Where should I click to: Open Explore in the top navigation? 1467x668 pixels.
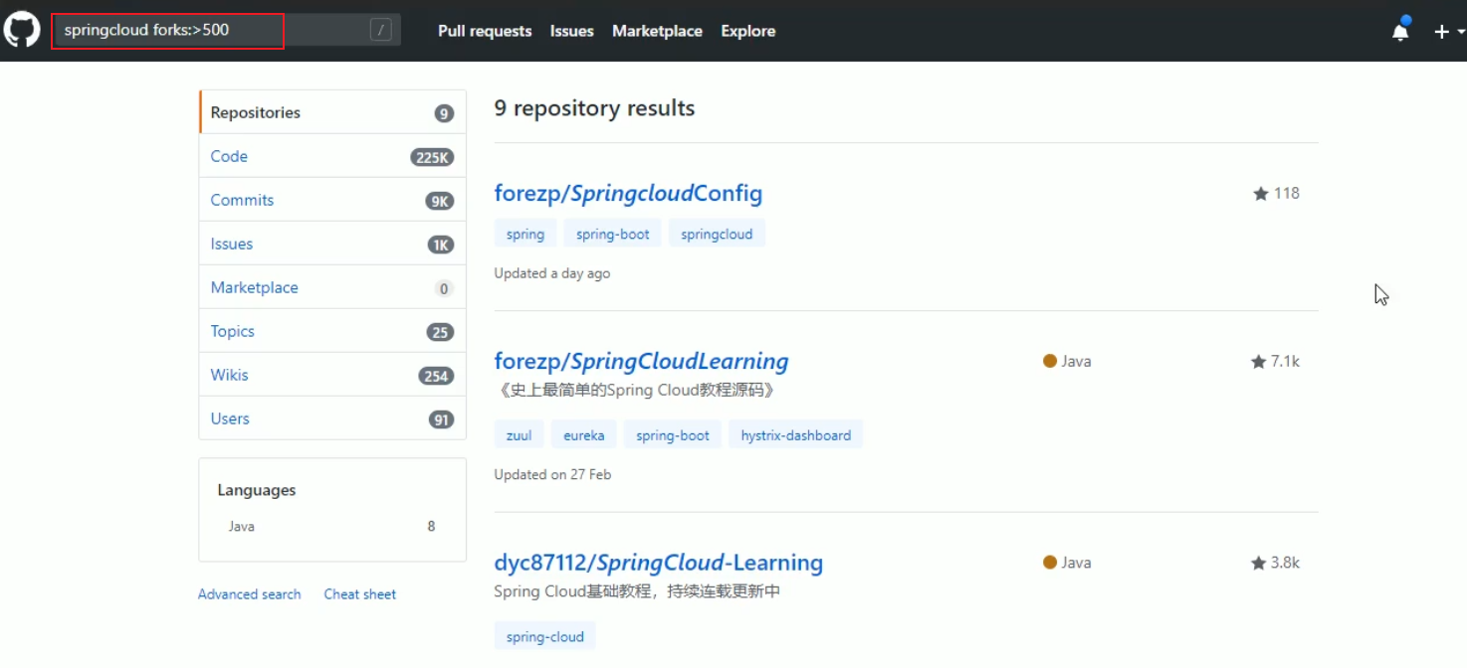coord(747,31)
